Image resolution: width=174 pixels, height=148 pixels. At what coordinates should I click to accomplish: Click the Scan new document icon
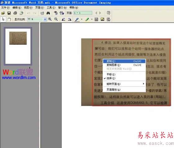pos(21,13)
